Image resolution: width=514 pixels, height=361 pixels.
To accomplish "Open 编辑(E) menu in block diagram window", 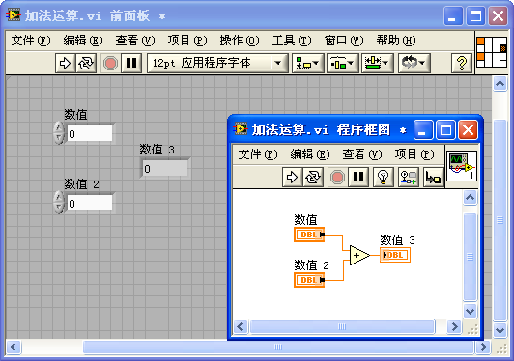I will click(x=310, y=154).
